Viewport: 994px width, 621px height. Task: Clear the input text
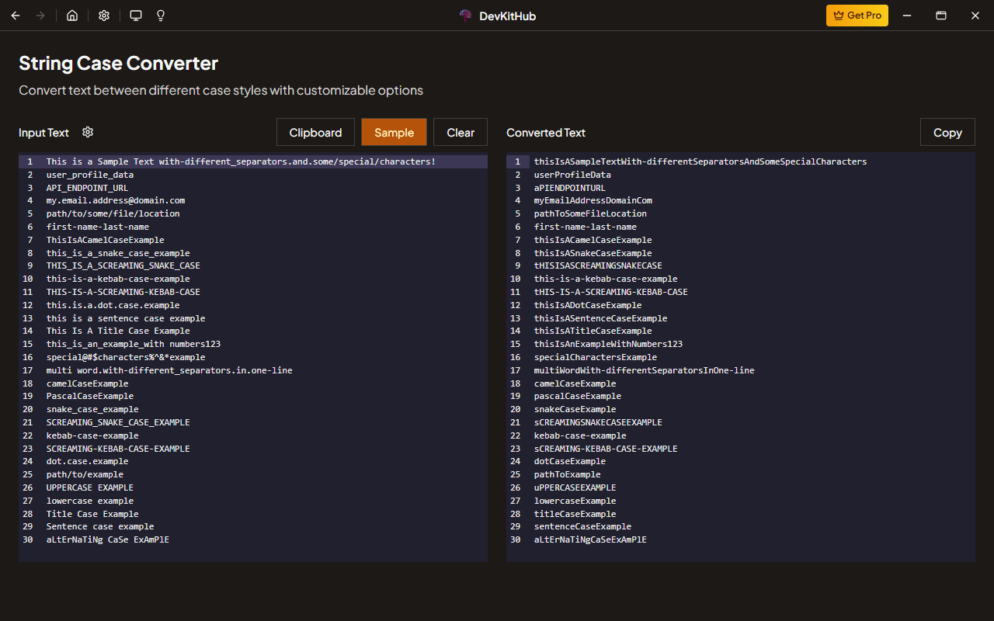pos(461,132)
